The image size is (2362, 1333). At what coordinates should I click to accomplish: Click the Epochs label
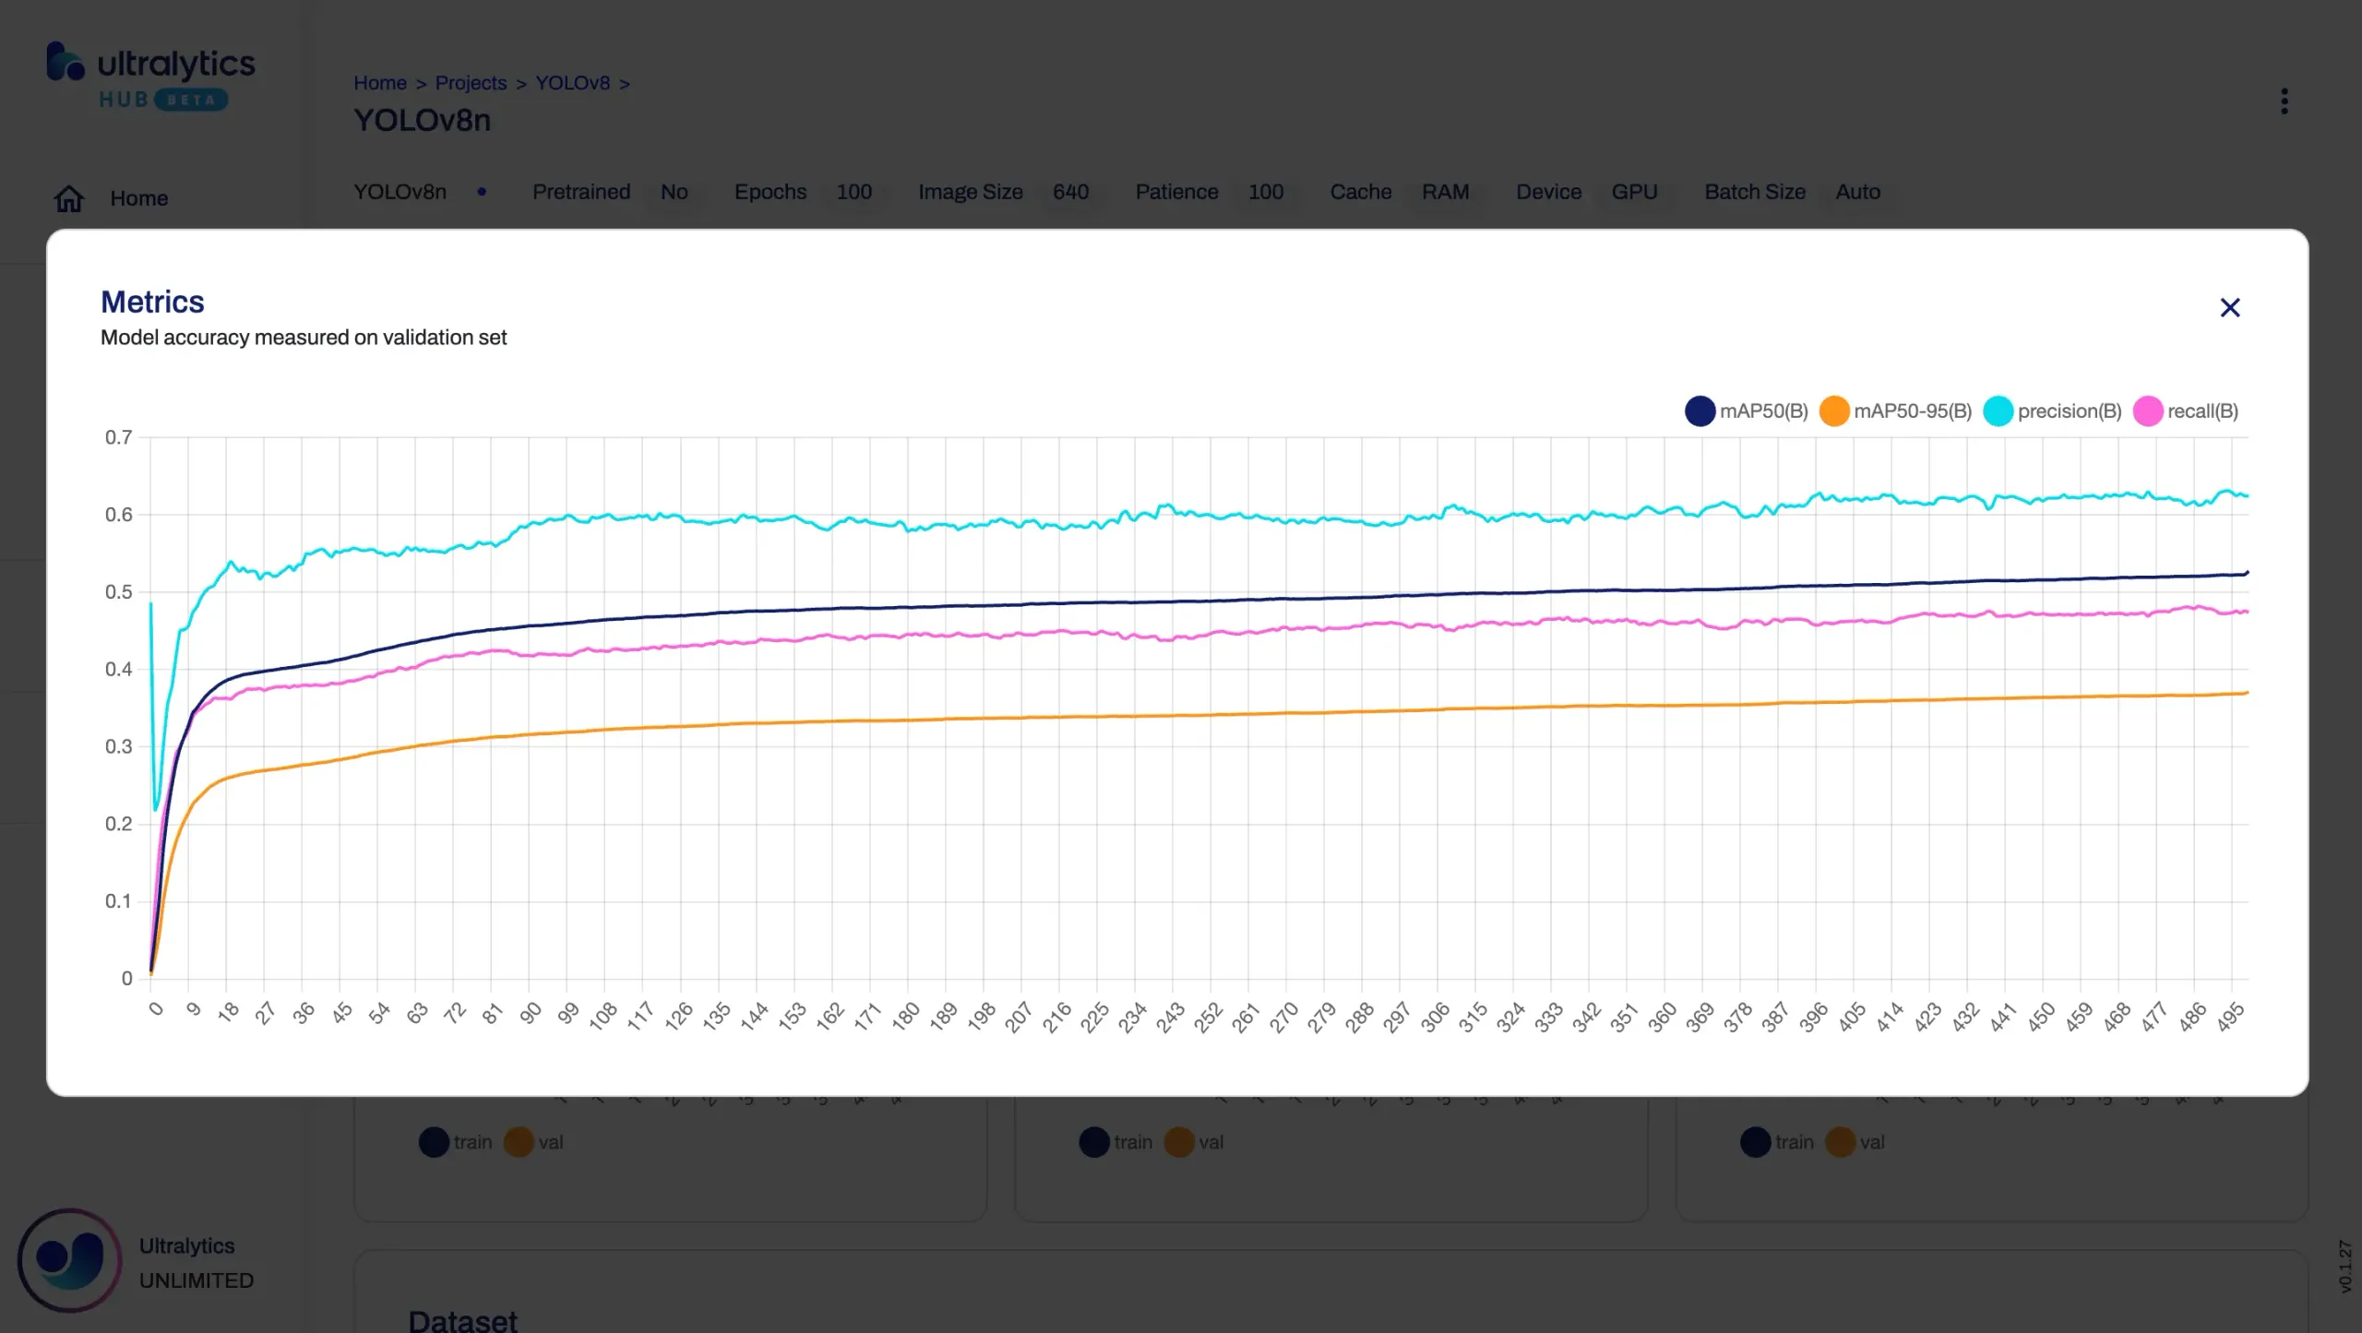pos(770,192)
